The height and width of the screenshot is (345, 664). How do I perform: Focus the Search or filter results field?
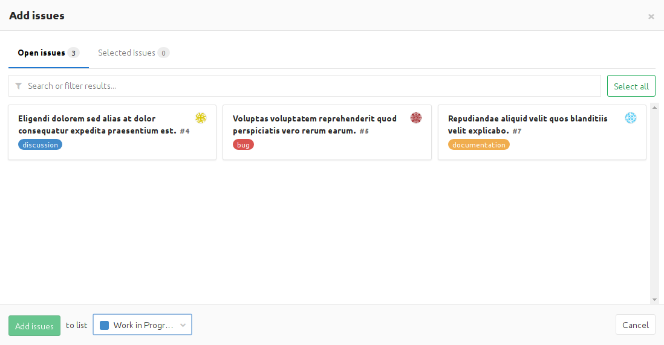[308, 86]
